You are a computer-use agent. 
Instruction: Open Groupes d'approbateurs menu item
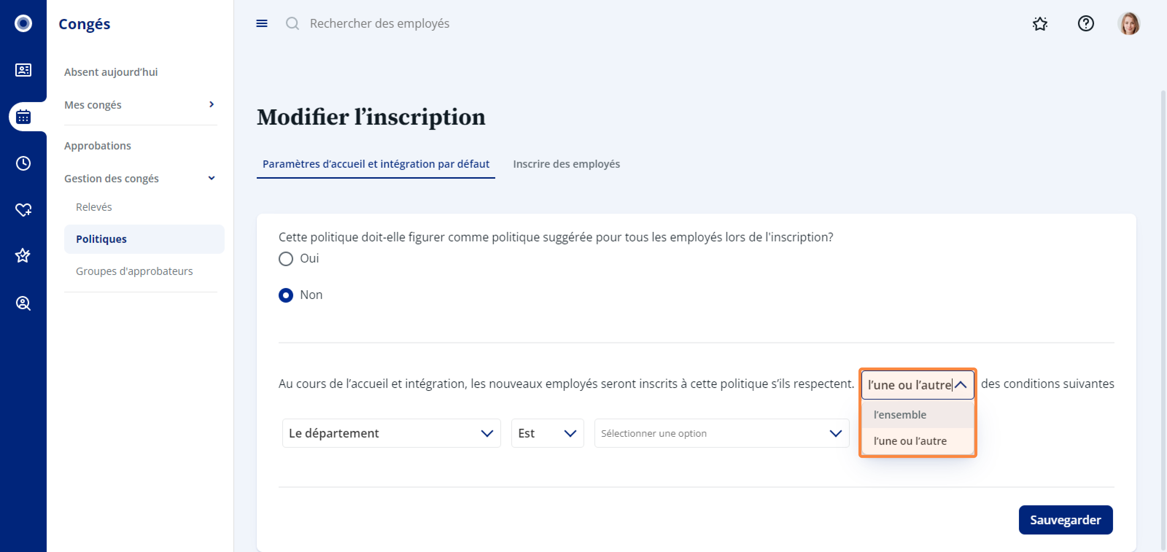point(134,271)
